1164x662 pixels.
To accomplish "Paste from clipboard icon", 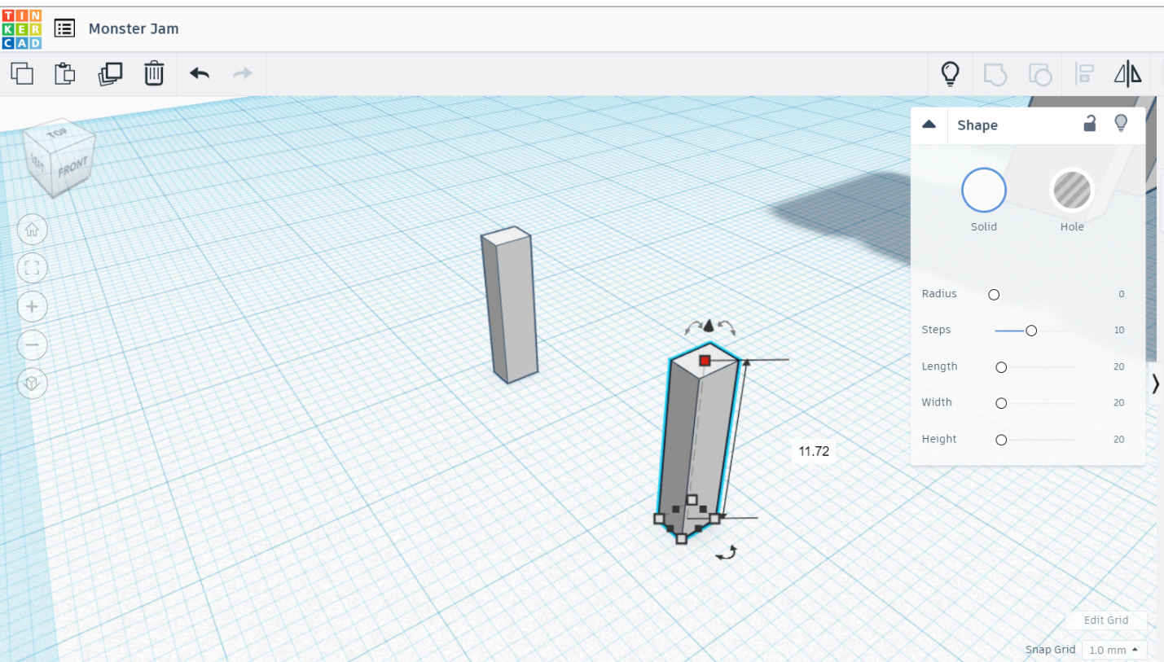I will click(65, 73).
